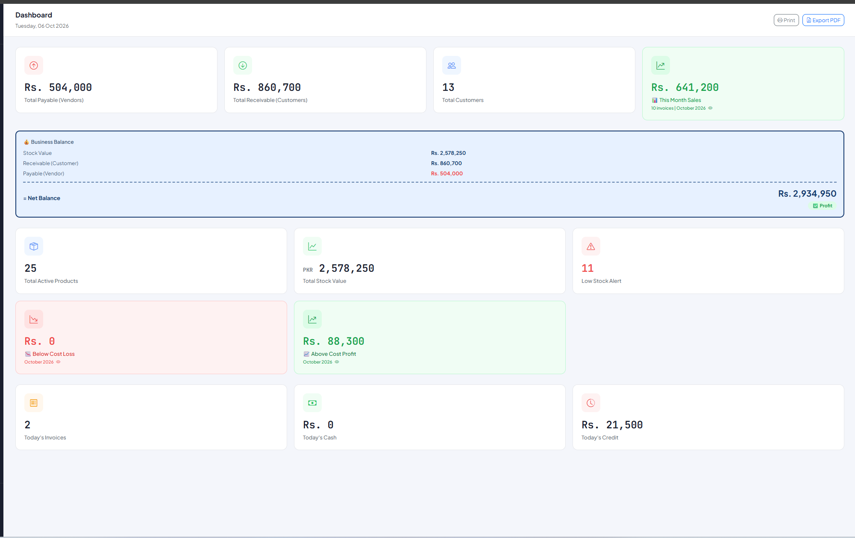Click the Low Stock Alert warning icon
Image resolution: width=855 pixels, height=538 pixels.
pos(591,246)
